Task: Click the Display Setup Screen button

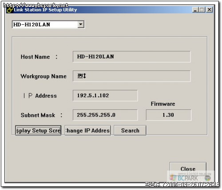Action: 38,131
